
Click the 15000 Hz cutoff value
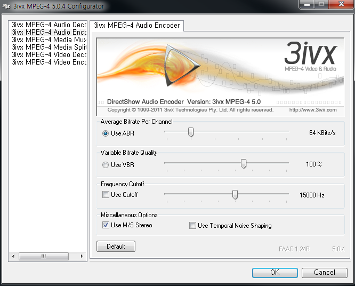pyautogui.click(x=312, y=195)
